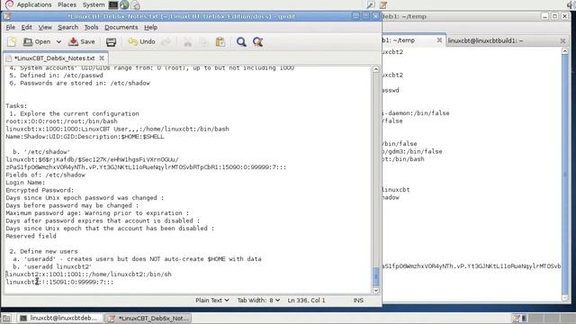The height and width of the screenshot is (324, 576).
Task: Click the volume speaker icon
Action: [x=571, y=4]
